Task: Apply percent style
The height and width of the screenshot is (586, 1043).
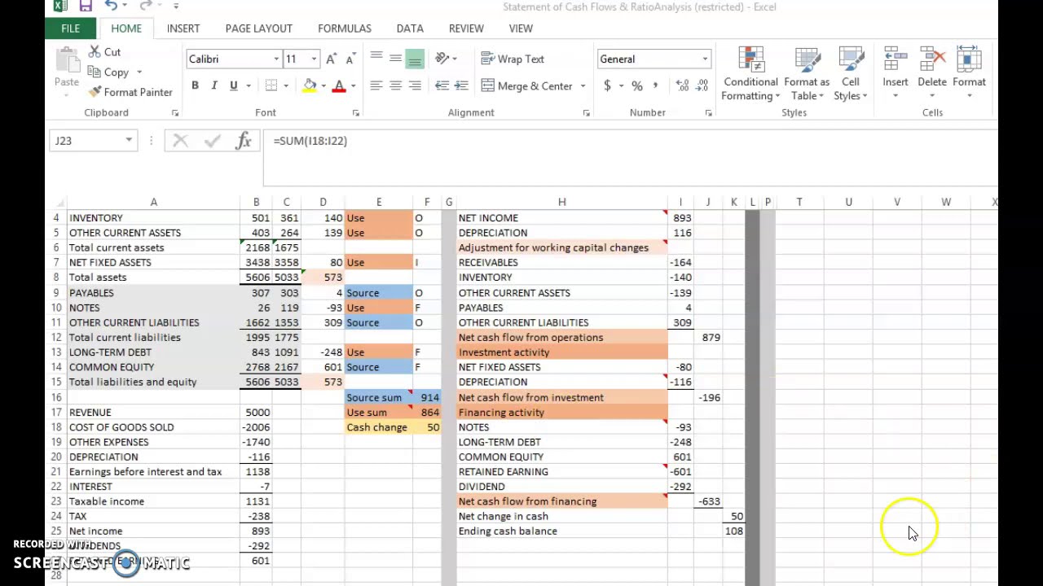Action: [636, 85]
